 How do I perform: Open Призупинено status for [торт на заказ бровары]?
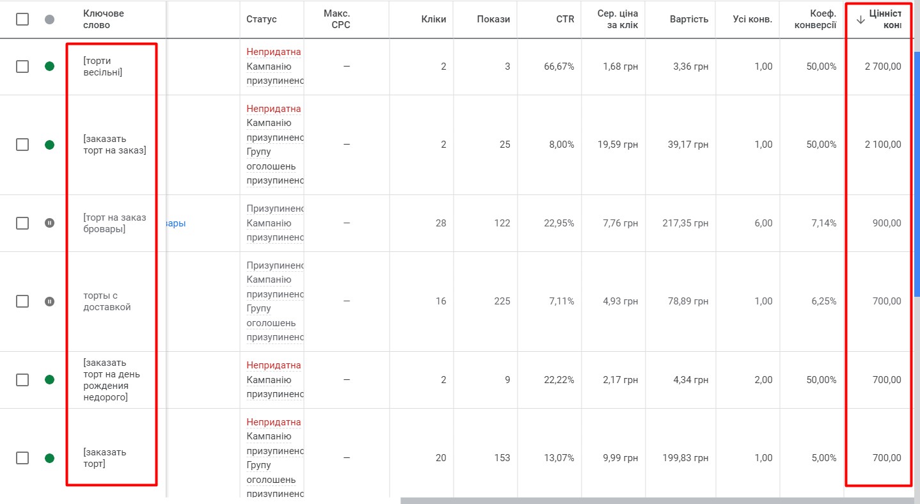coord(275,209)
